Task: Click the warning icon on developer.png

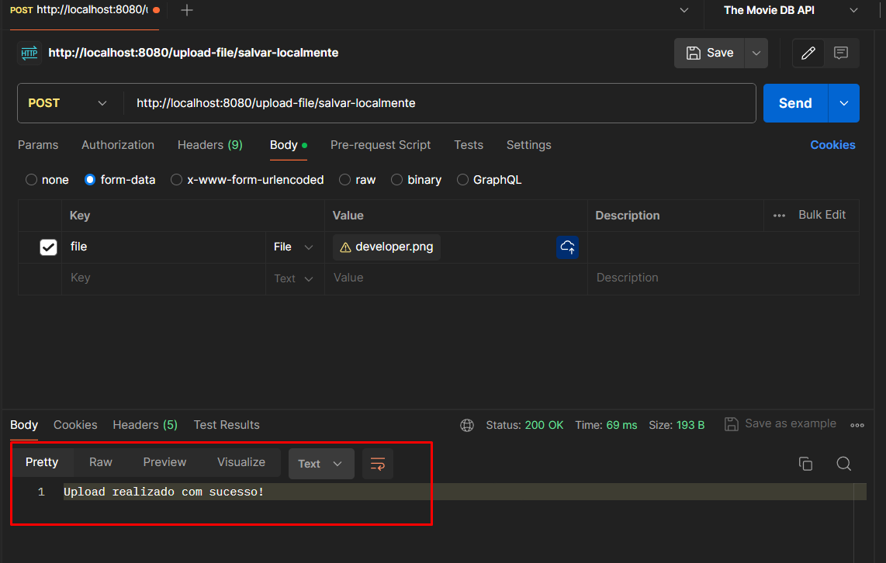Action: pos(345,247)
